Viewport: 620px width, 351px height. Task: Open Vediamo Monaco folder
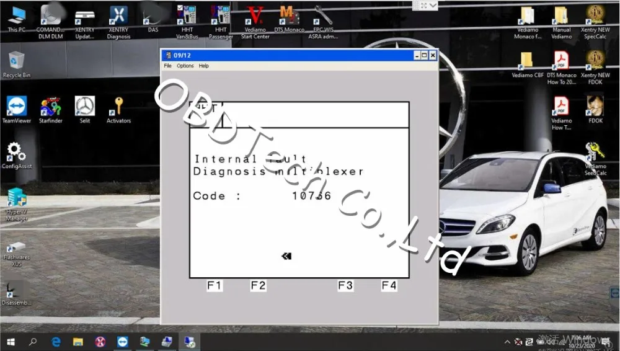click(x=528, y=22)
